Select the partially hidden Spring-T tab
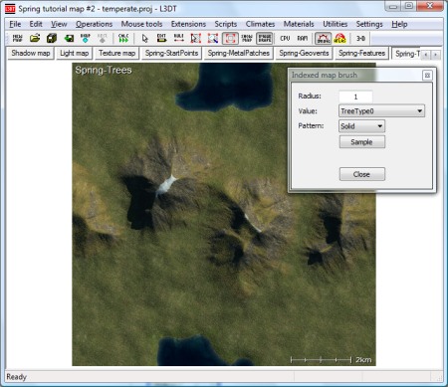The height and width of the screenshot is (387, 448). tap(407, 54)
